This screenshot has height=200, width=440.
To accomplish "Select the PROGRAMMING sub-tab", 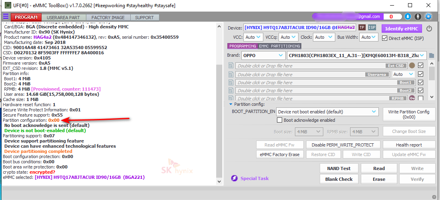I will click(x=243, y=46).
